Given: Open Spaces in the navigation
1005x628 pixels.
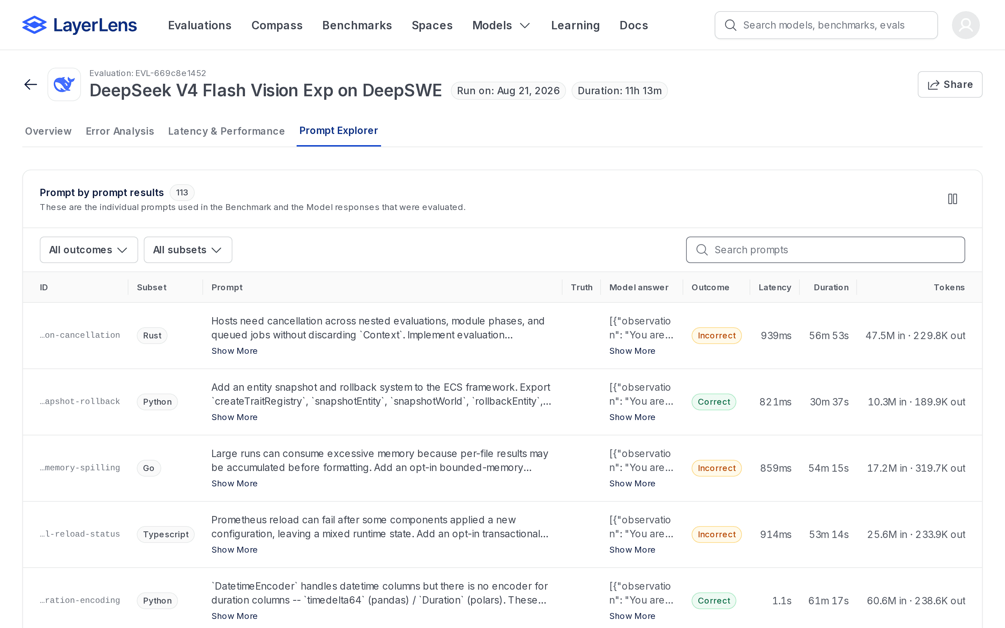Looking at the screenshot, I should (x=432, y=25).
